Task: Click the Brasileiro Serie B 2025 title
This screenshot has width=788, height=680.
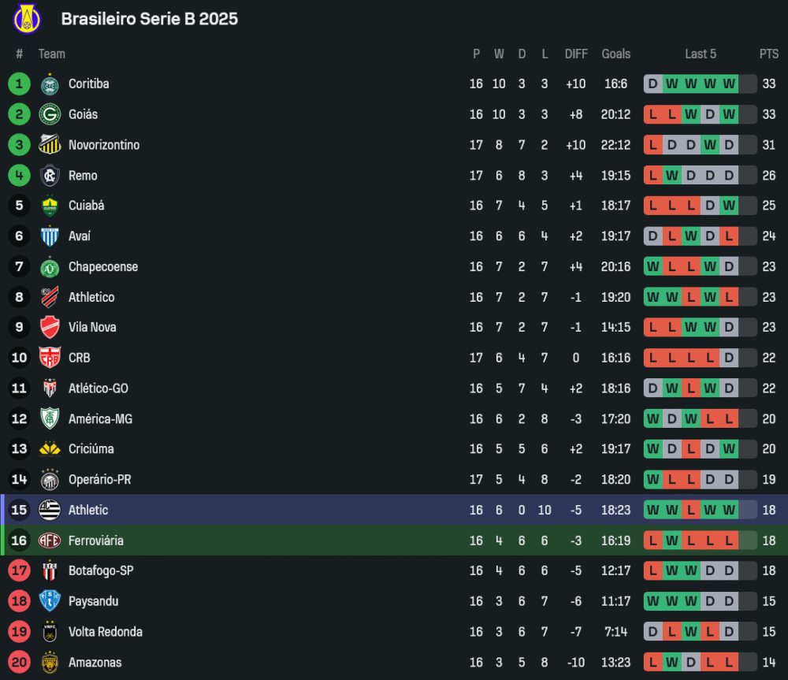Action: pyautogui.click(x=150, y=19)
